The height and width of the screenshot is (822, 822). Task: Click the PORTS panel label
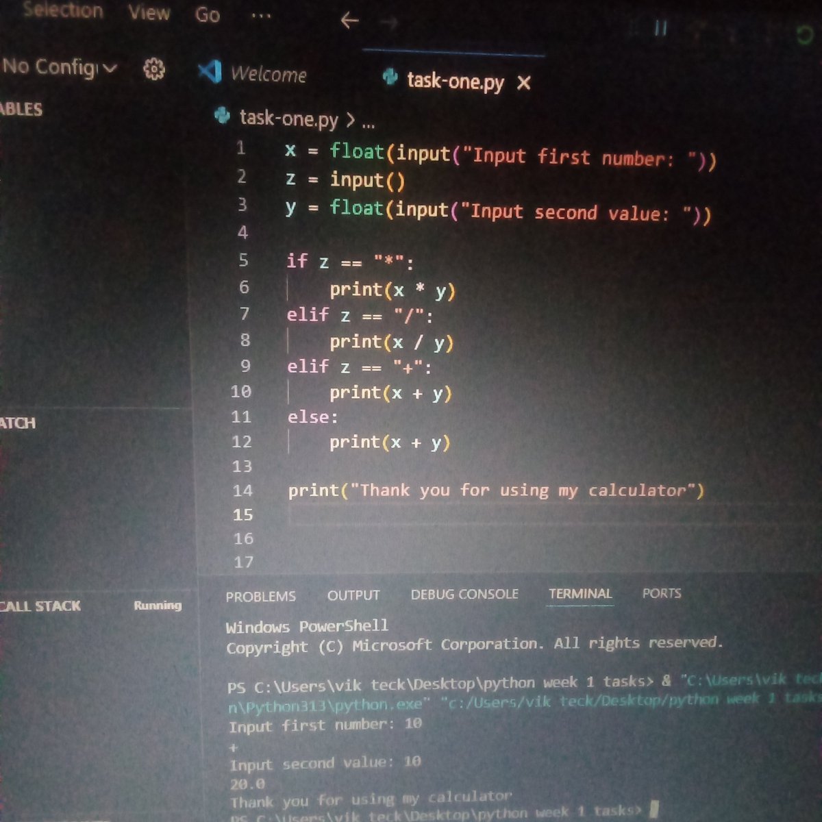662,594
